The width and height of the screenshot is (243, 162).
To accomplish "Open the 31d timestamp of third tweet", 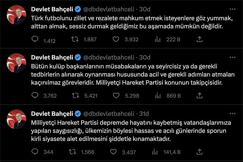I will 144,113.
